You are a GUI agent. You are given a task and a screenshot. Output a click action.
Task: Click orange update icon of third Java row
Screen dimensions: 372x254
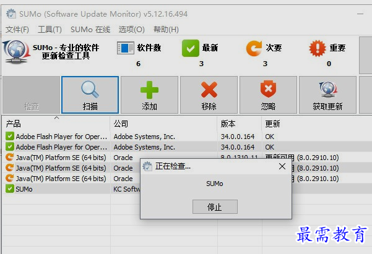coord(10,178)
